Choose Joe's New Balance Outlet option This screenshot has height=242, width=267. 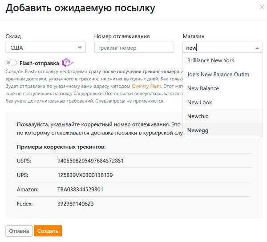click(218, 74)
